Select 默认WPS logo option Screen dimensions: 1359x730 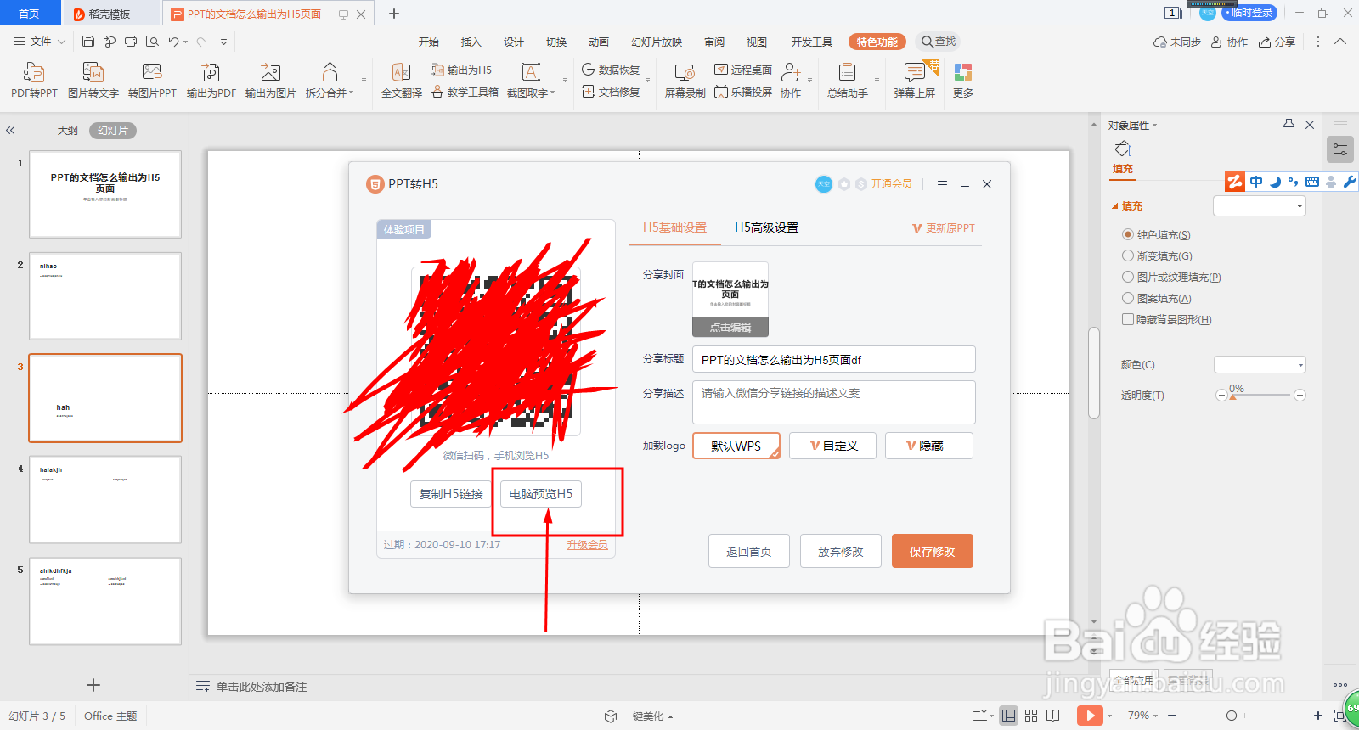pos(736,446)
